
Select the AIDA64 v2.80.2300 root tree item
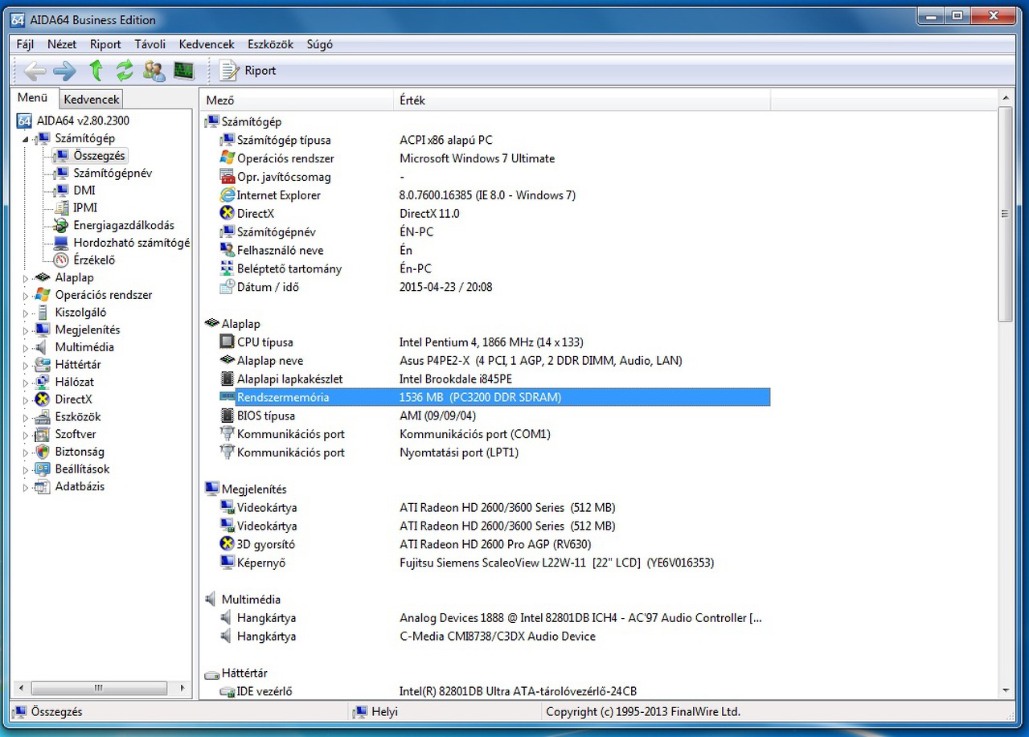[x=72, y=121]
